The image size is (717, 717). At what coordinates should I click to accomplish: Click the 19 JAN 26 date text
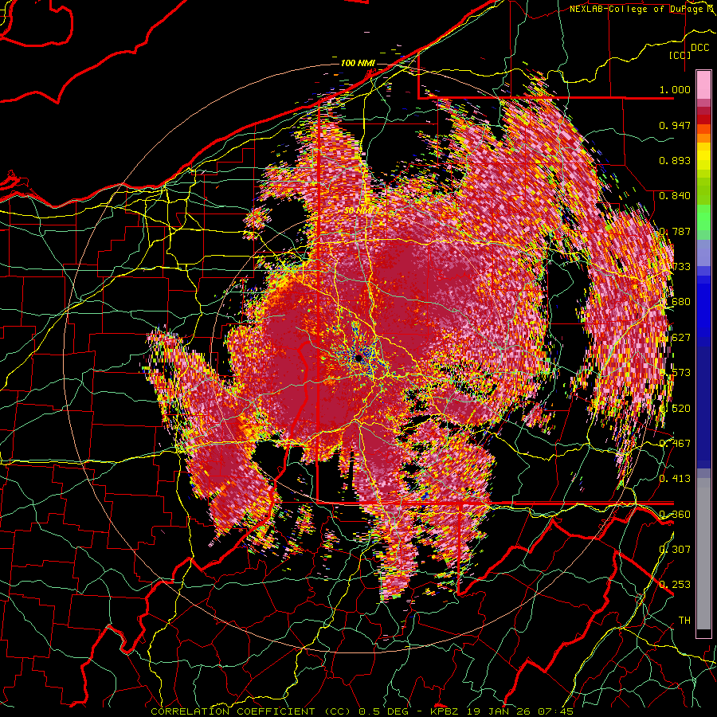click(x=500, y=711)
